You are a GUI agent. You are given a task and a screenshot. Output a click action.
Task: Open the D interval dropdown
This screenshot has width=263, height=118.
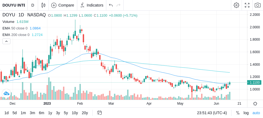tap(33, 5)
